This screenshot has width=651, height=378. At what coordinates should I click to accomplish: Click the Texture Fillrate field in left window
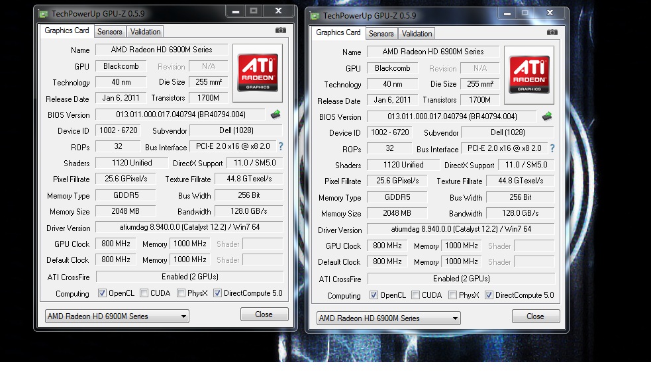click(x=249, y=179)
